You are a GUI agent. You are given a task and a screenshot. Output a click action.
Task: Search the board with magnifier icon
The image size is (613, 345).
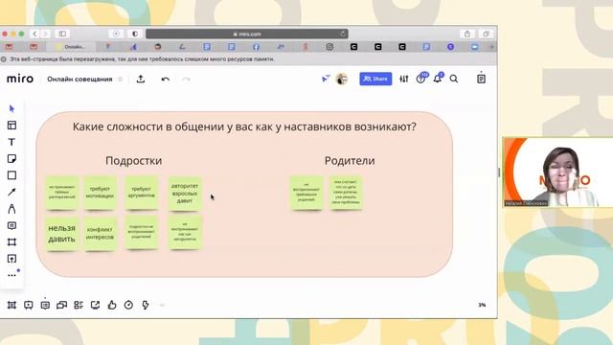(x=454, y=79)
